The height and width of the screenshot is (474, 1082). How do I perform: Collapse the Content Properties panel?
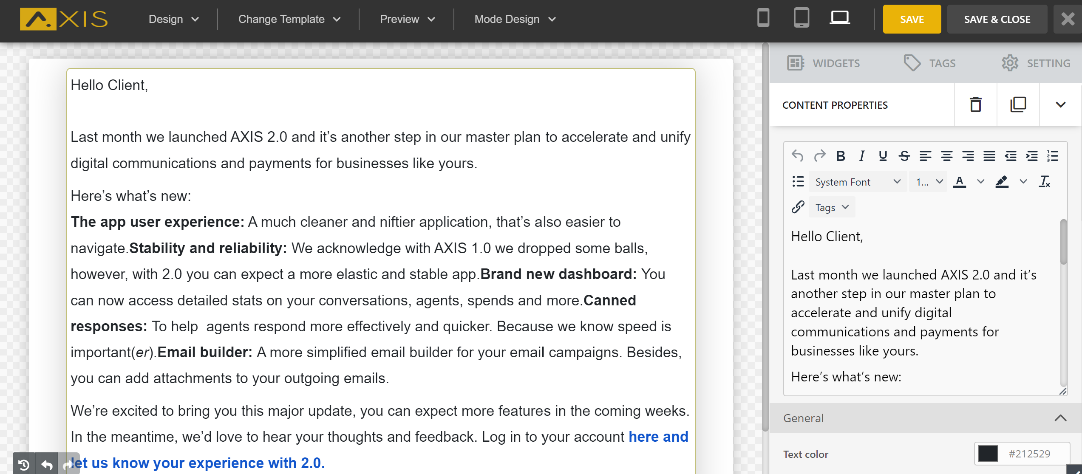[x=1061, y=104]
